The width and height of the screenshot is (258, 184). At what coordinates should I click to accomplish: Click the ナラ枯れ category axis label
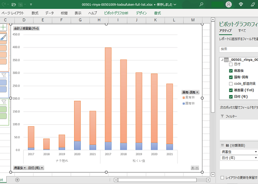pos(62,161)
